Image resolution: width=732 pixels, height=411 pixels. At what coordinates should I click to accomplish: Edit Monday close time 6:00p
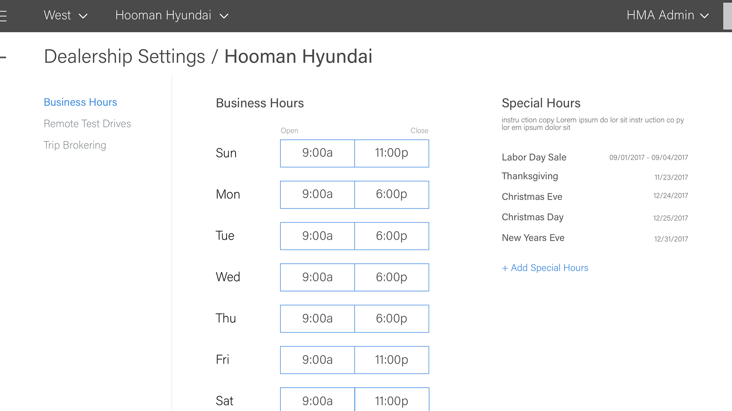point(392,195)
